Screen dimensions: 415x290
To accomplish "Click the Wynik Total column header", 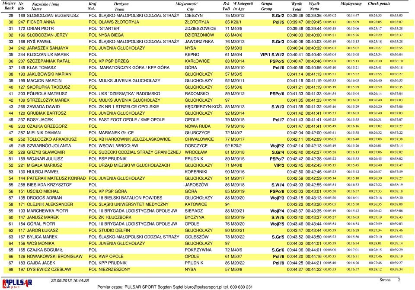I will click(x=297, y=6).
